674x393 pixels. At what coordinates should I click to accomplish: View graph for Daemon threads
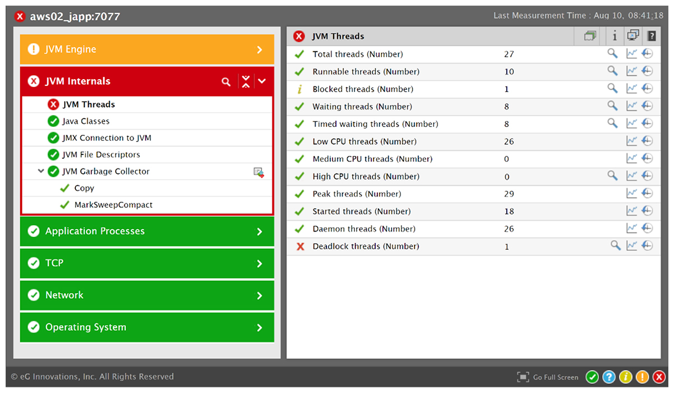click(632, 229)
